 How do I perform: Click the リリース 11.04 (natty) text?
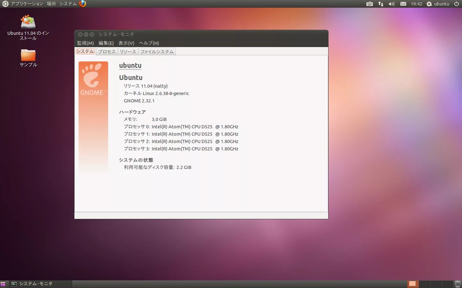[x=146, y=86]
